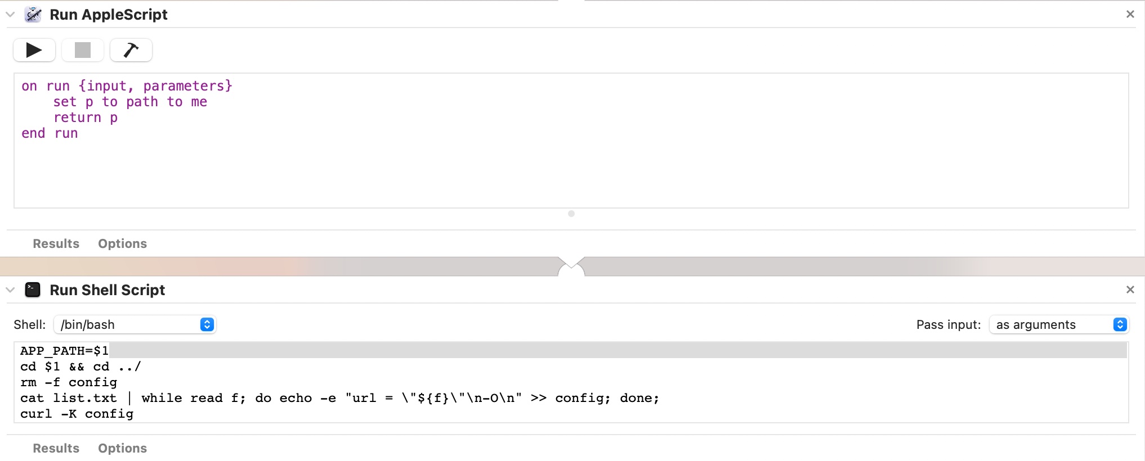Viewport: 1145px width, 461px height.
Task: Click the Run Shell Script terminal icon
Action: tap(33, 290)
